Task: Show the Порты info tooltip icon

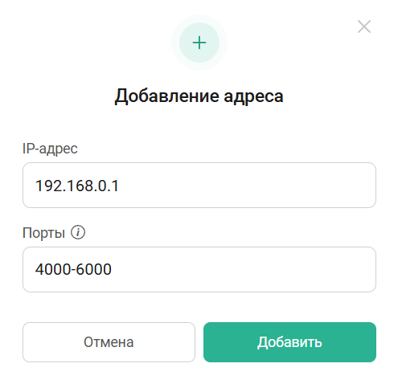Action: point(78,232)
